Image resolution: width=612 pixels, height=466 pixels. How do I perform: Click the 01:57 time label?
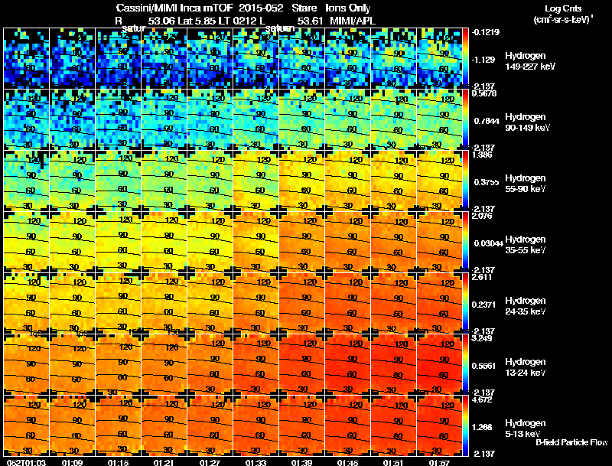439,462
